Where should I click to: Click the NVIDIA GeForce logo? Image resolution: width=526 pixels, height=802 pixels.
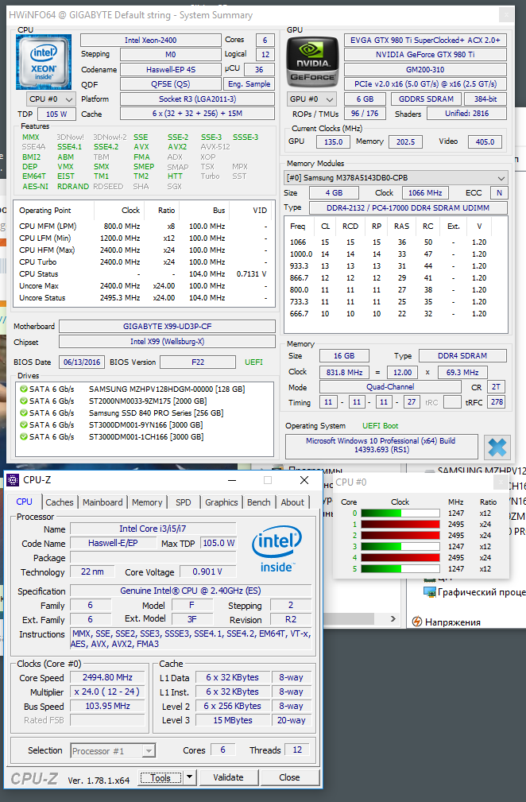[311, 62]
